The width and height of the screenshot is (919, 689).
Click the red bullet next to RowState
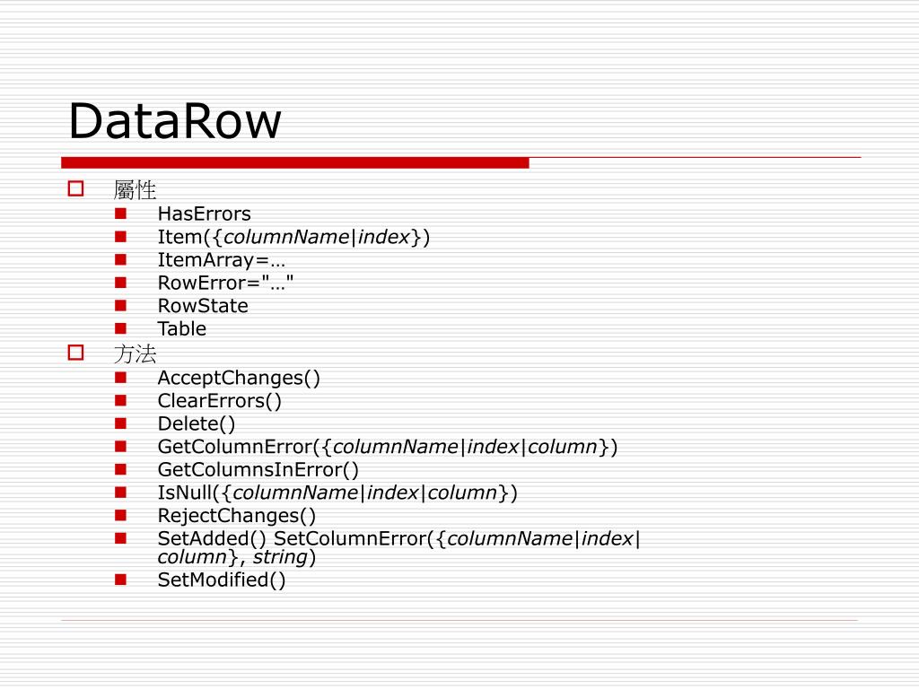tap(121, 305)
